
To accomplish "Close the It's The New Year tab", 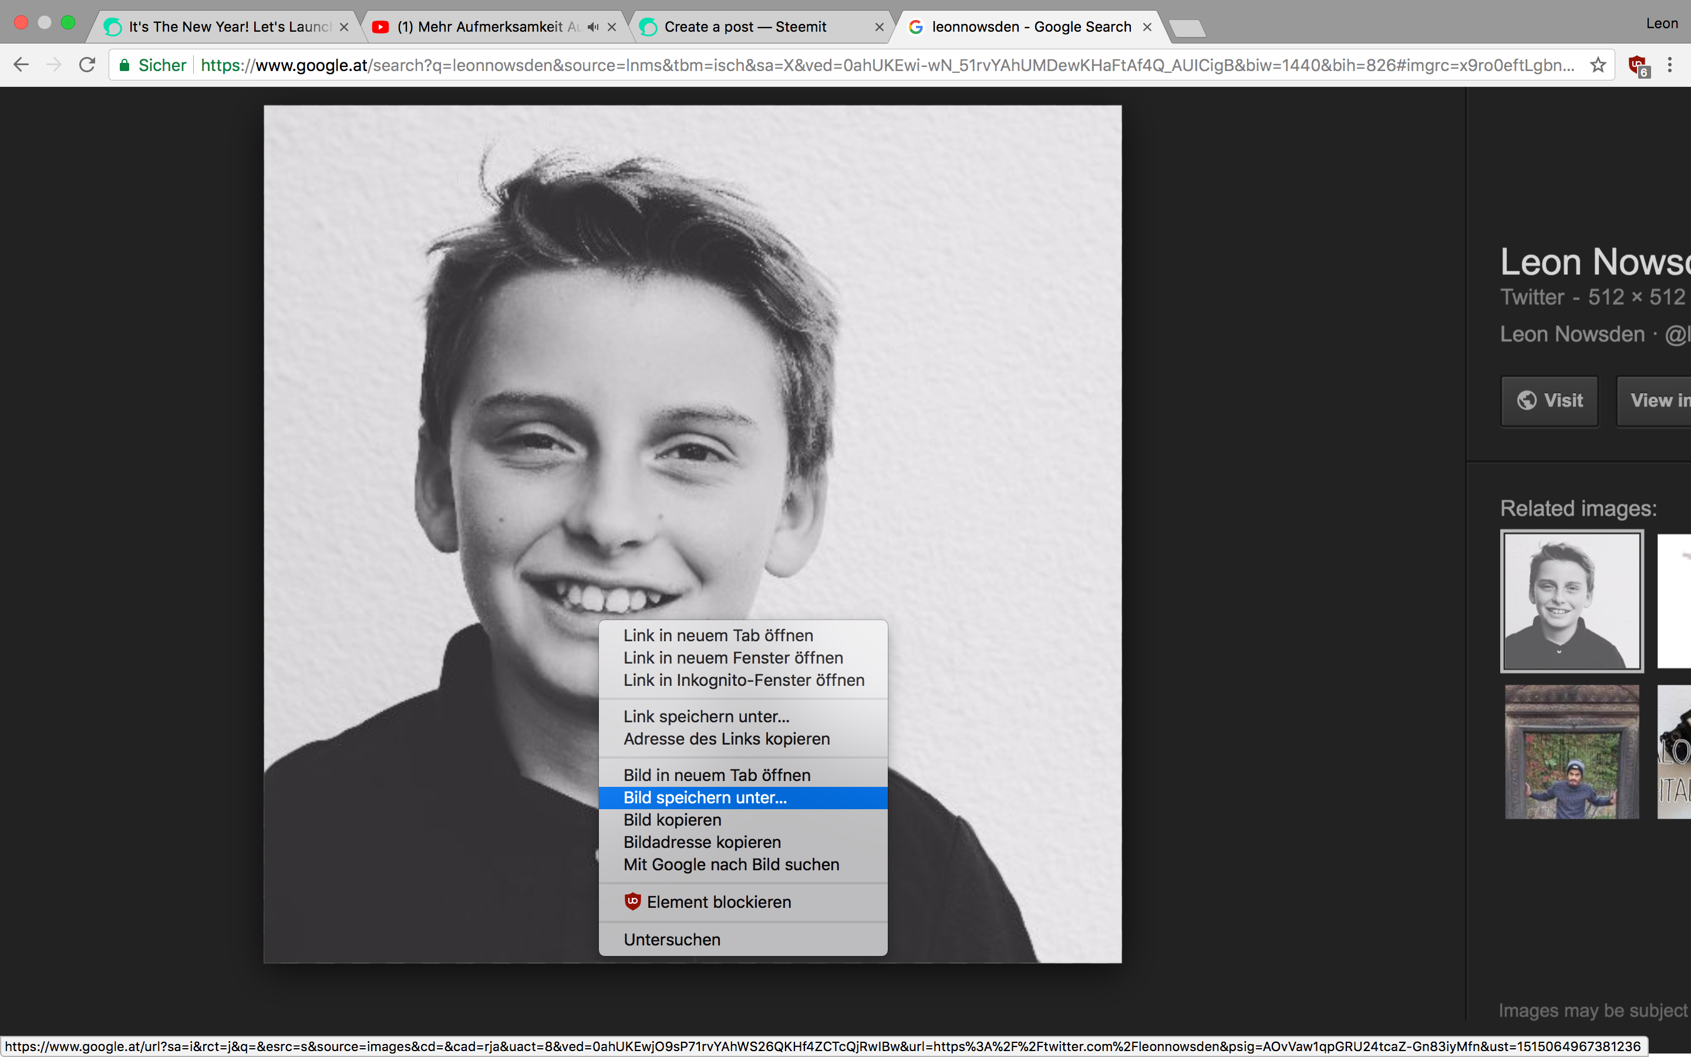I will (344, 26).
